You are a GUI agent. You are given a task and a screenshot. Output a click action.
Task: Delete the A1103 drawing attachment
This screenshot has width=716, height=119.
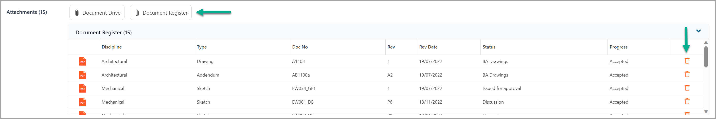tap(687, 61)
